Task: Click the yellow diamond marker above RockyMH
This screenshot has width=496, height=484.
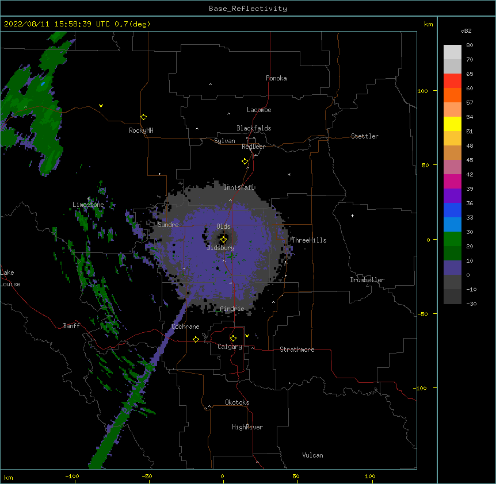Action: pyautogui.click(x=144, y=117)
